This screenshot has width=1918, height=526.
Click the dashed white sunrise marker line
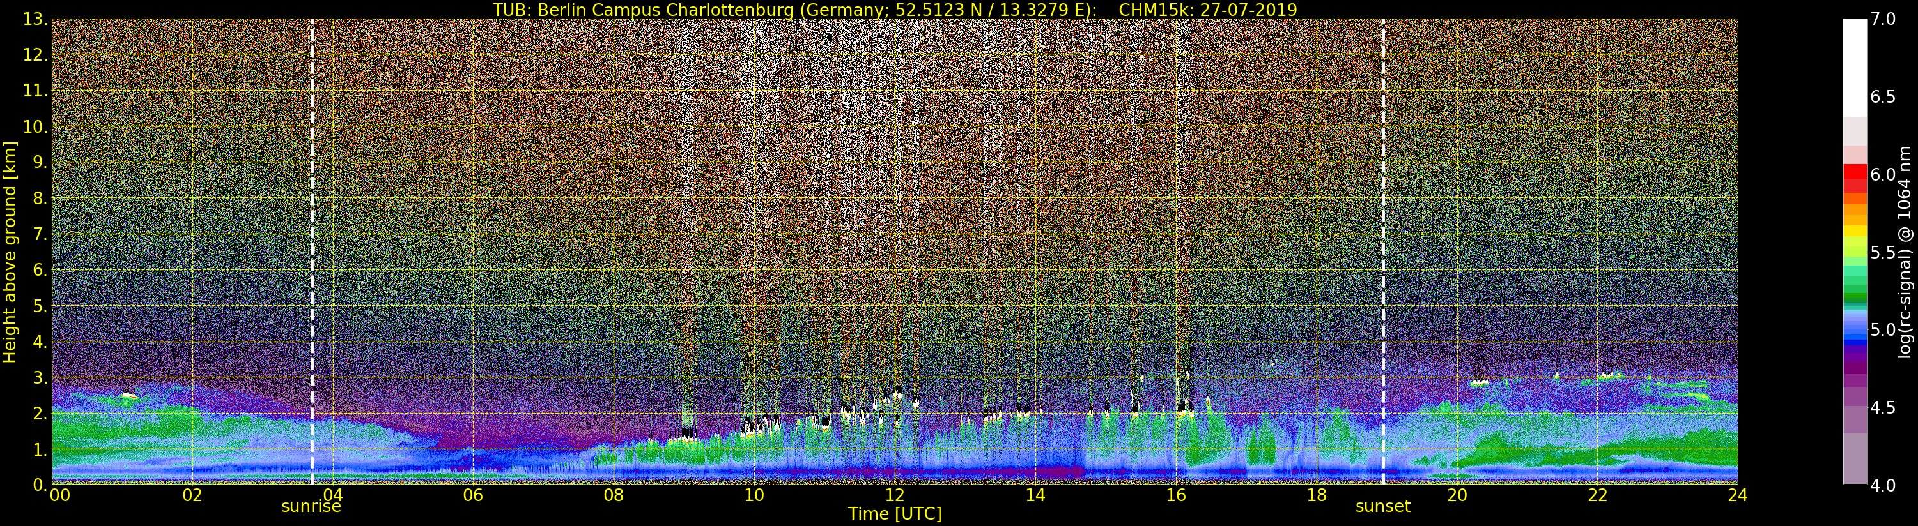311,252
